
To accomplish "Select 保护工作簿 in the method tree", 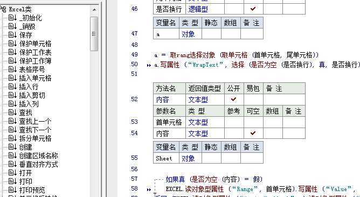I will pos(35,61).
